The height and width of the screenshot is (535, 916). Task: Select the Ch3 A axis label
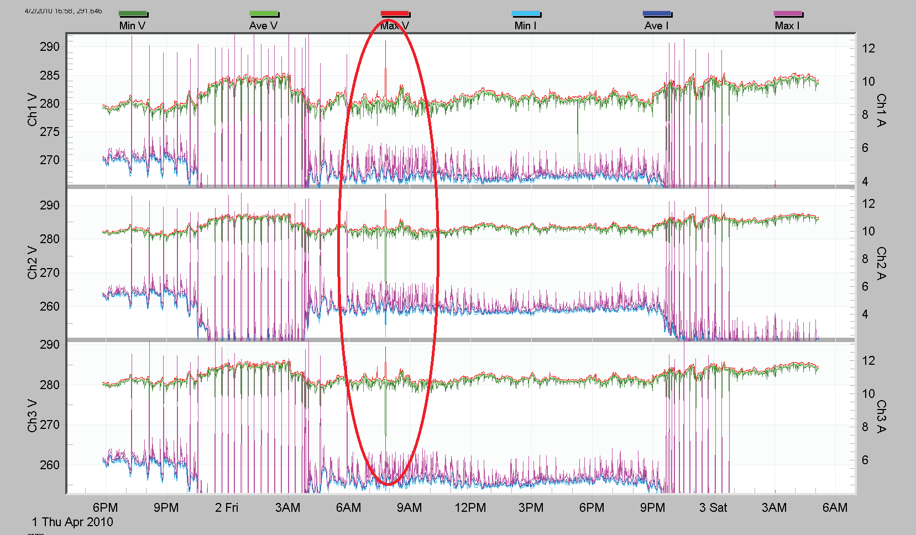click(x=883, y=415)
